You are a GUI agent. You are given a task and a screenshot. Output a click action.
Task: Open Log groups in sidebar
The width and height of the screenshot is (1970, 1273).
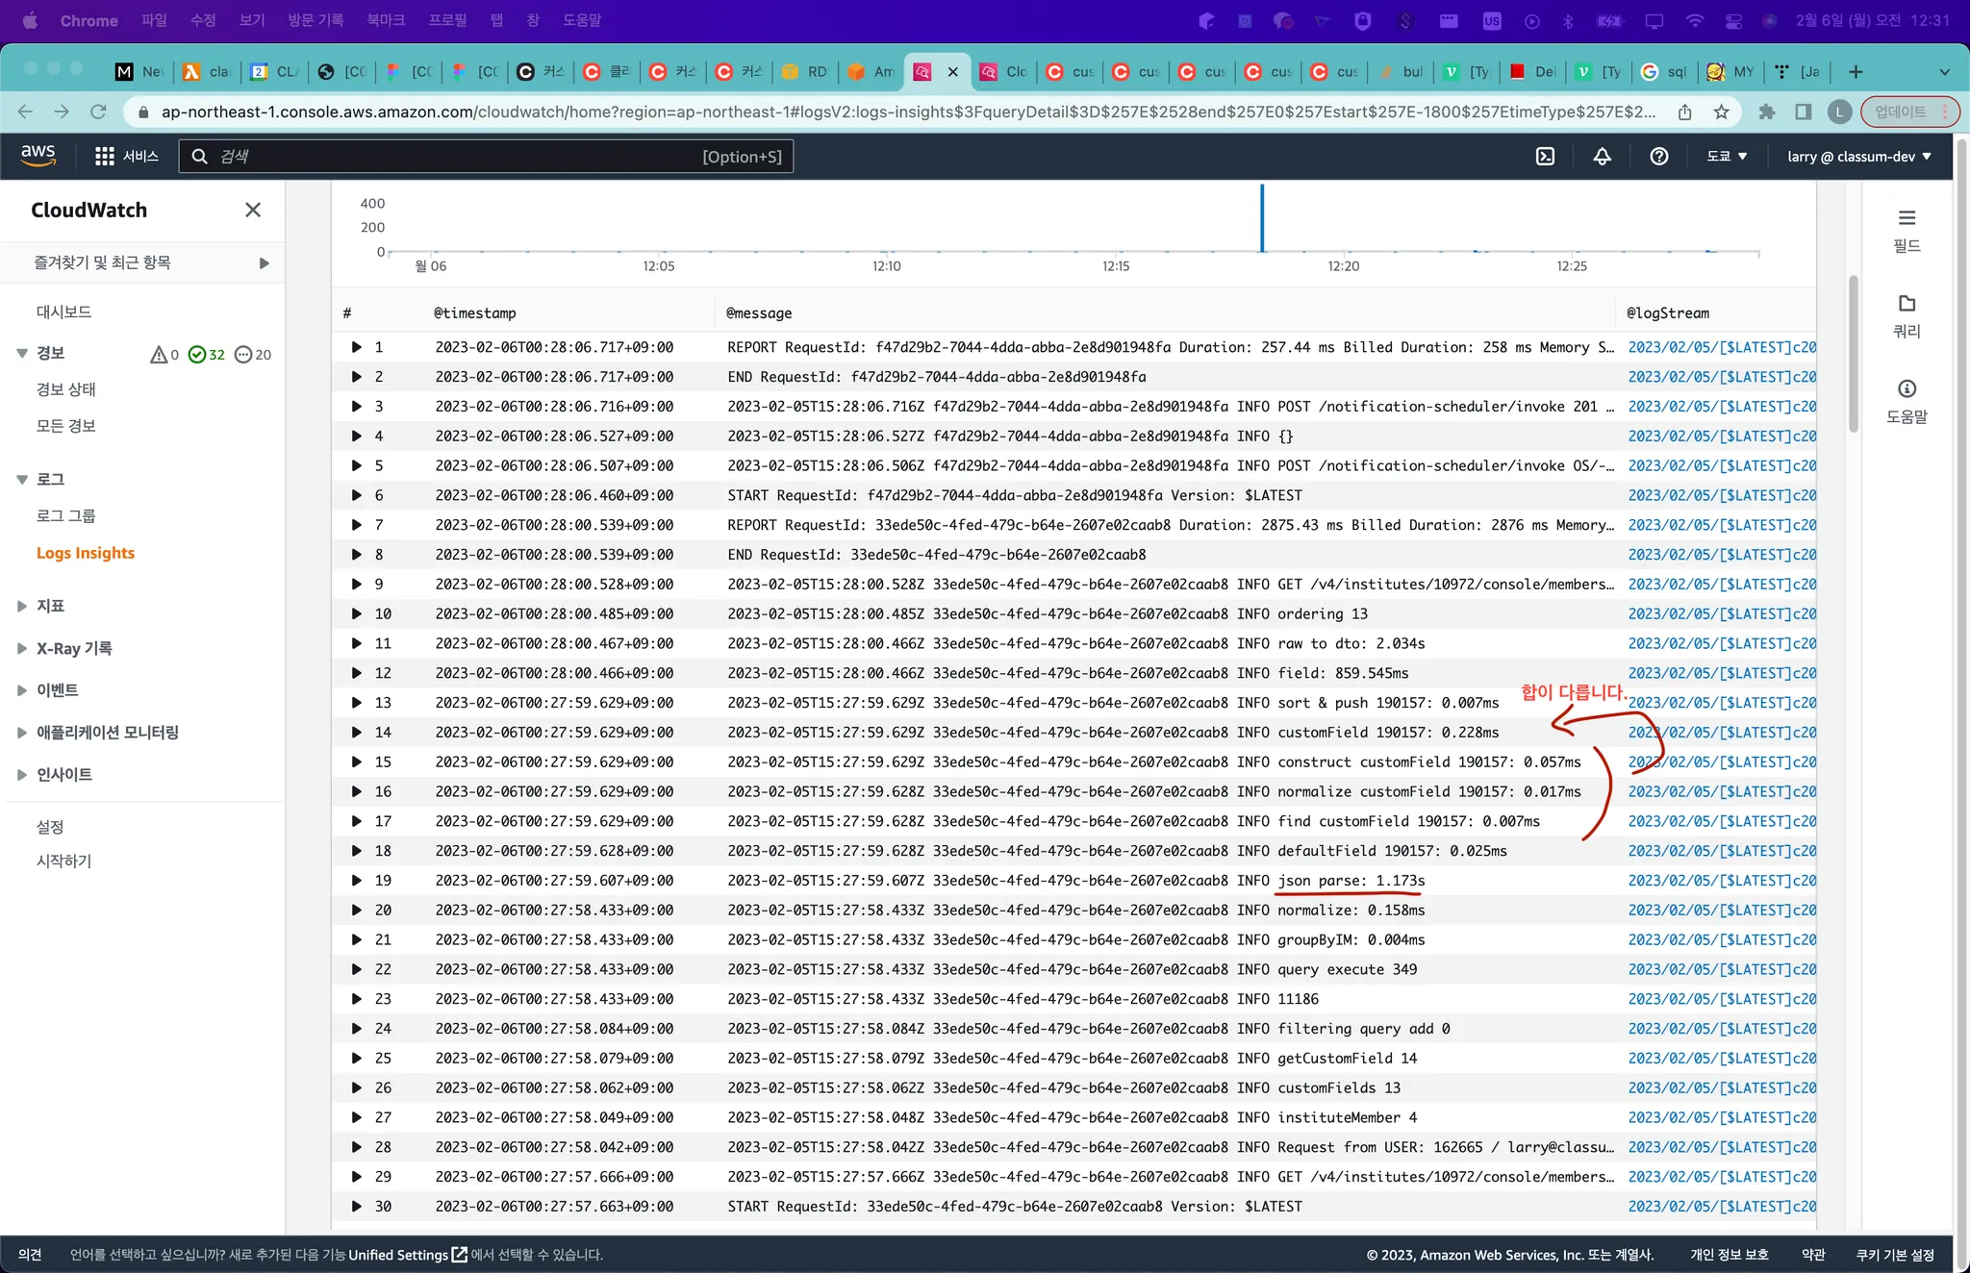(x=66, y=516)
